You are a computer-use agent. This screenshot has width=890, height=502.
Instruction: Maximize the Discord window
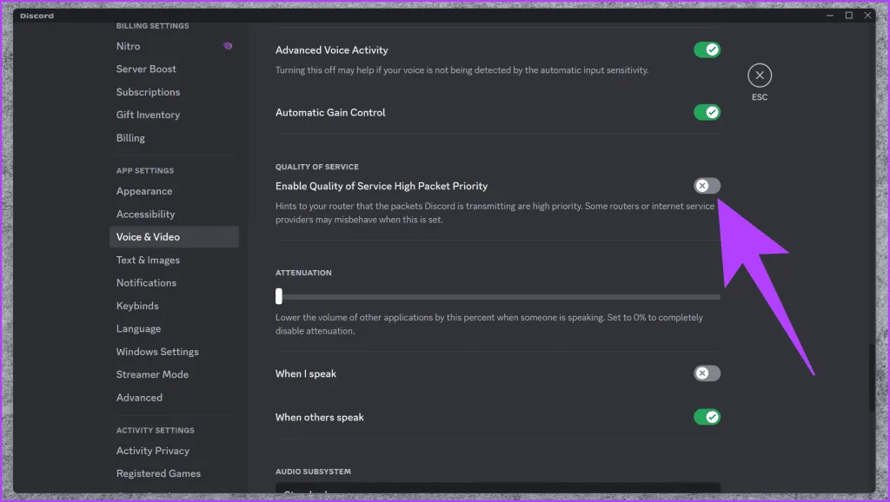pos(849,15)
